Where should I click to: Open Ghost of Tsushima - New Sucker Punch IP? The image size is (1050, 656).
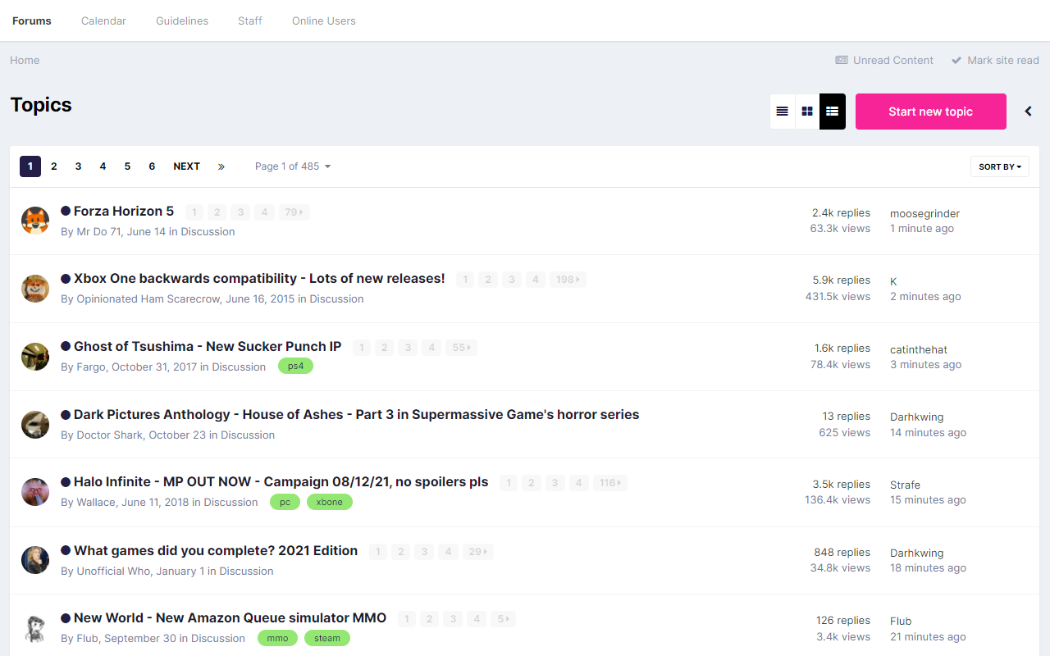[x=208, y=347]
